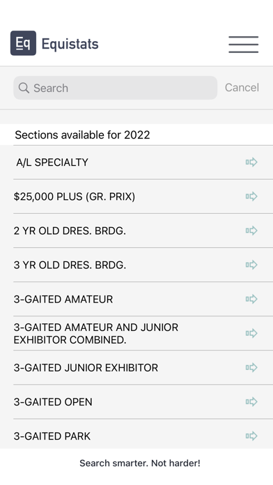The width and height of the screenshot is (273, 485).
Task: Tap arrow icon beside 3-GAITED JUNIOR EXHIBITOR
Action: click(251, 367)
